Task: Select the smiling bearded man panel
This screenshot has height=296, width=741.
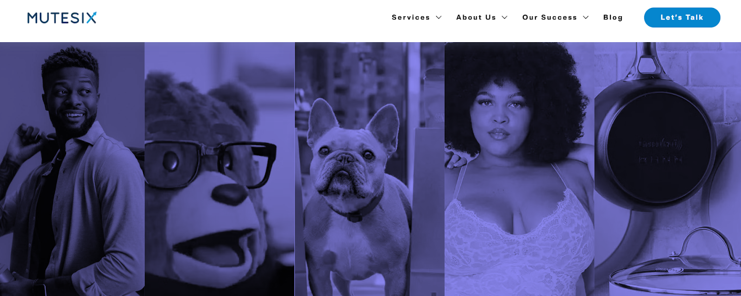Action: [72, 169]
